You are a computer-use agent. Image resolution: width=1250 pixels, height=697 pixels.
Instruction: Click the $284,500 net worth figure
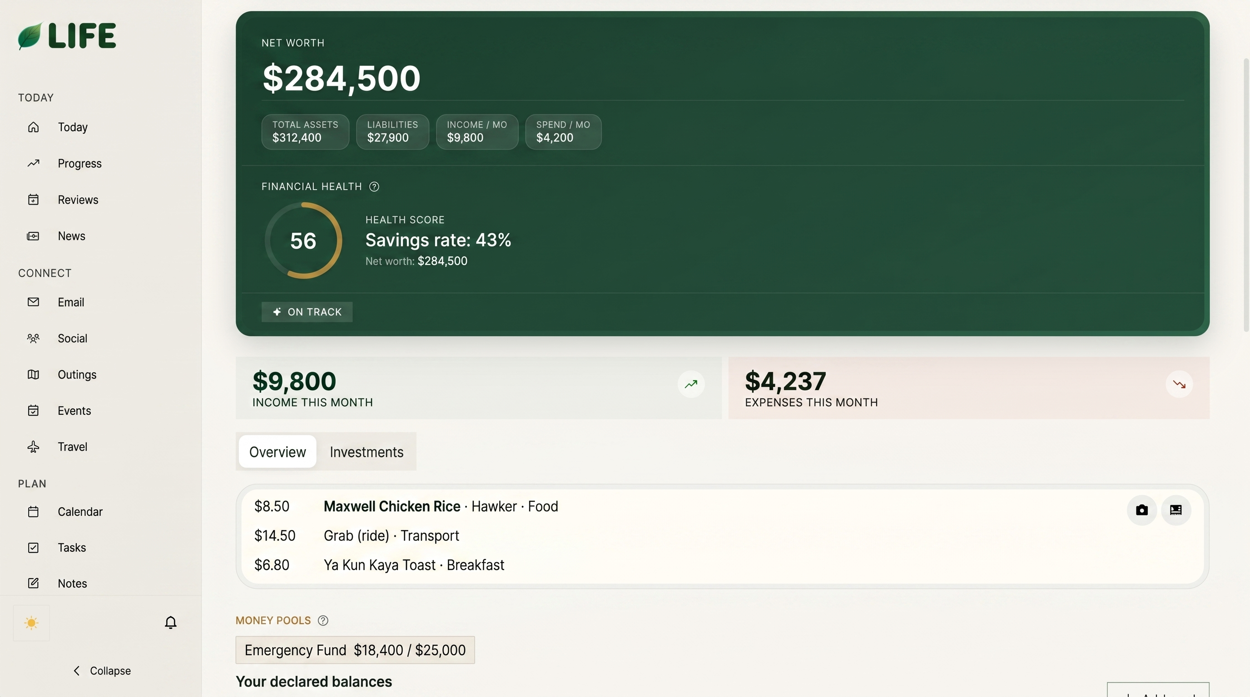[x=341, y=78]
